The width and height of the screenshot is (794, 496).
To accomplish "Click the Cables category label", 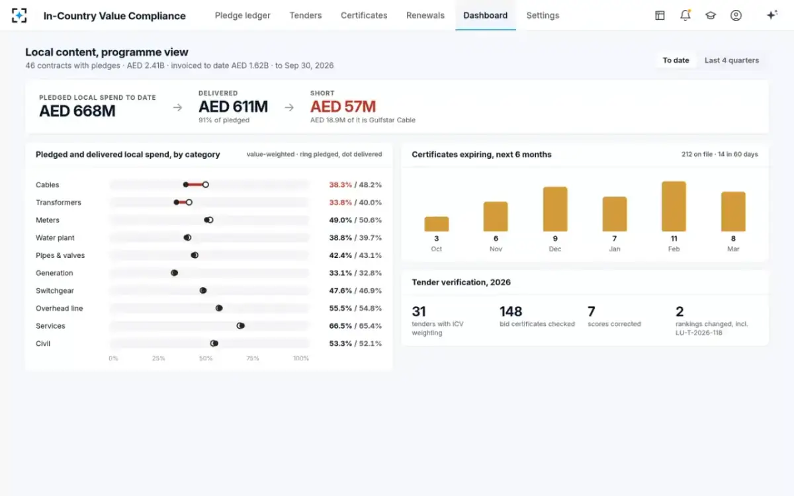I will tap(48, 185).
